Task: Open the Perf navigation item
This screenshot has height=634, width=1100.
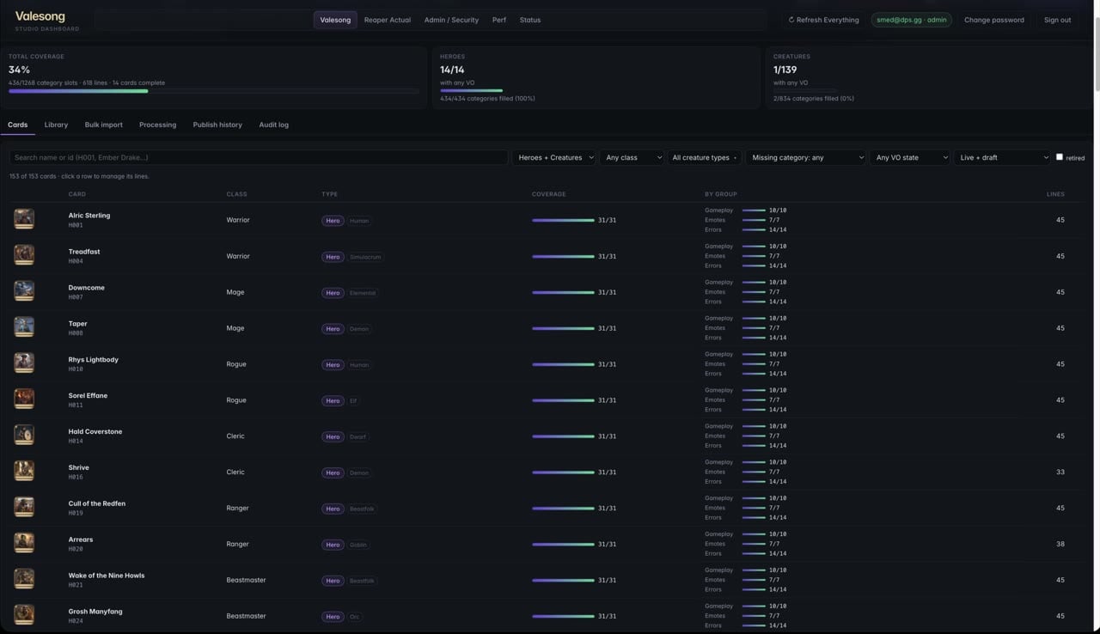Action: pyautogui.click(x=499, y=20)
